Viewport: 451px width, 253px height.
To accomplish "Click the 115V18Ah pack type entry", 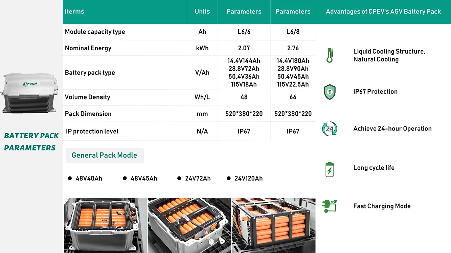I will coord(244,84).
